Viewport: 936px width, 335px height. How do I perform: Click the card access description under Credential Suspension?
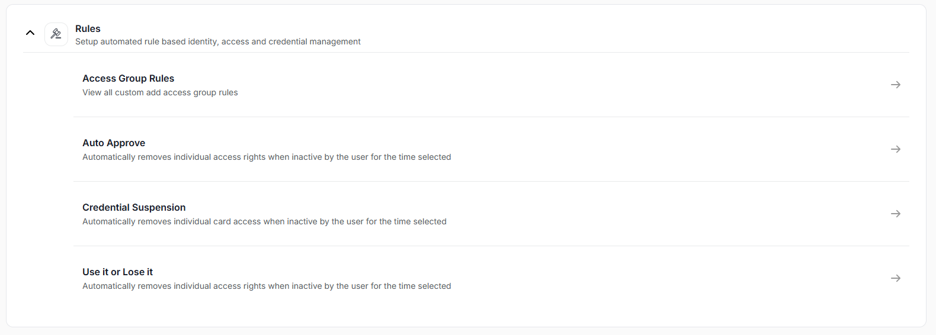(264, 221)
